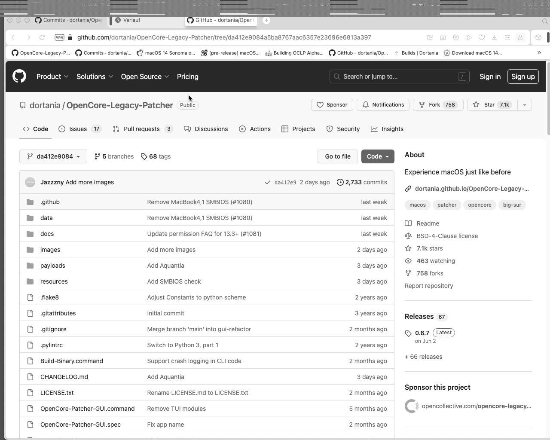Viewport: 550px width, 440px height.
Task: Click the history clock icon by commits
Action: coord(340,182)
